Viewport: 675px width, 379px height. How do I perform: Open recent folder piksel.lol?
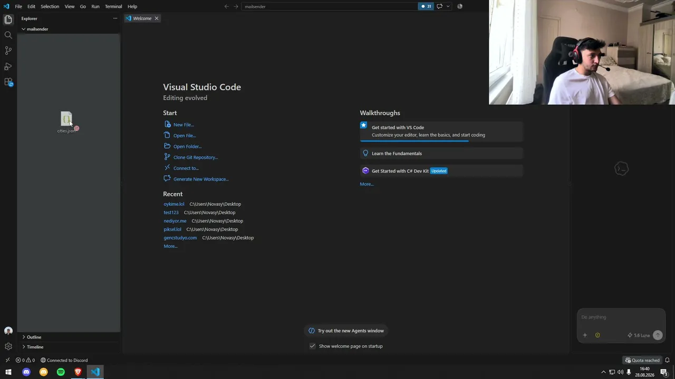(x=172, y=230)
